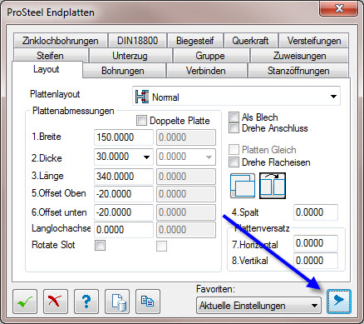Cancel with the red X icon

tap(56, 302)
